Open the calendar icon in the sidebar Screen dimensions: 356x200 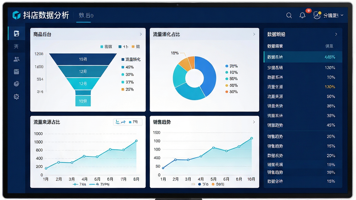(x=16, y=72)
